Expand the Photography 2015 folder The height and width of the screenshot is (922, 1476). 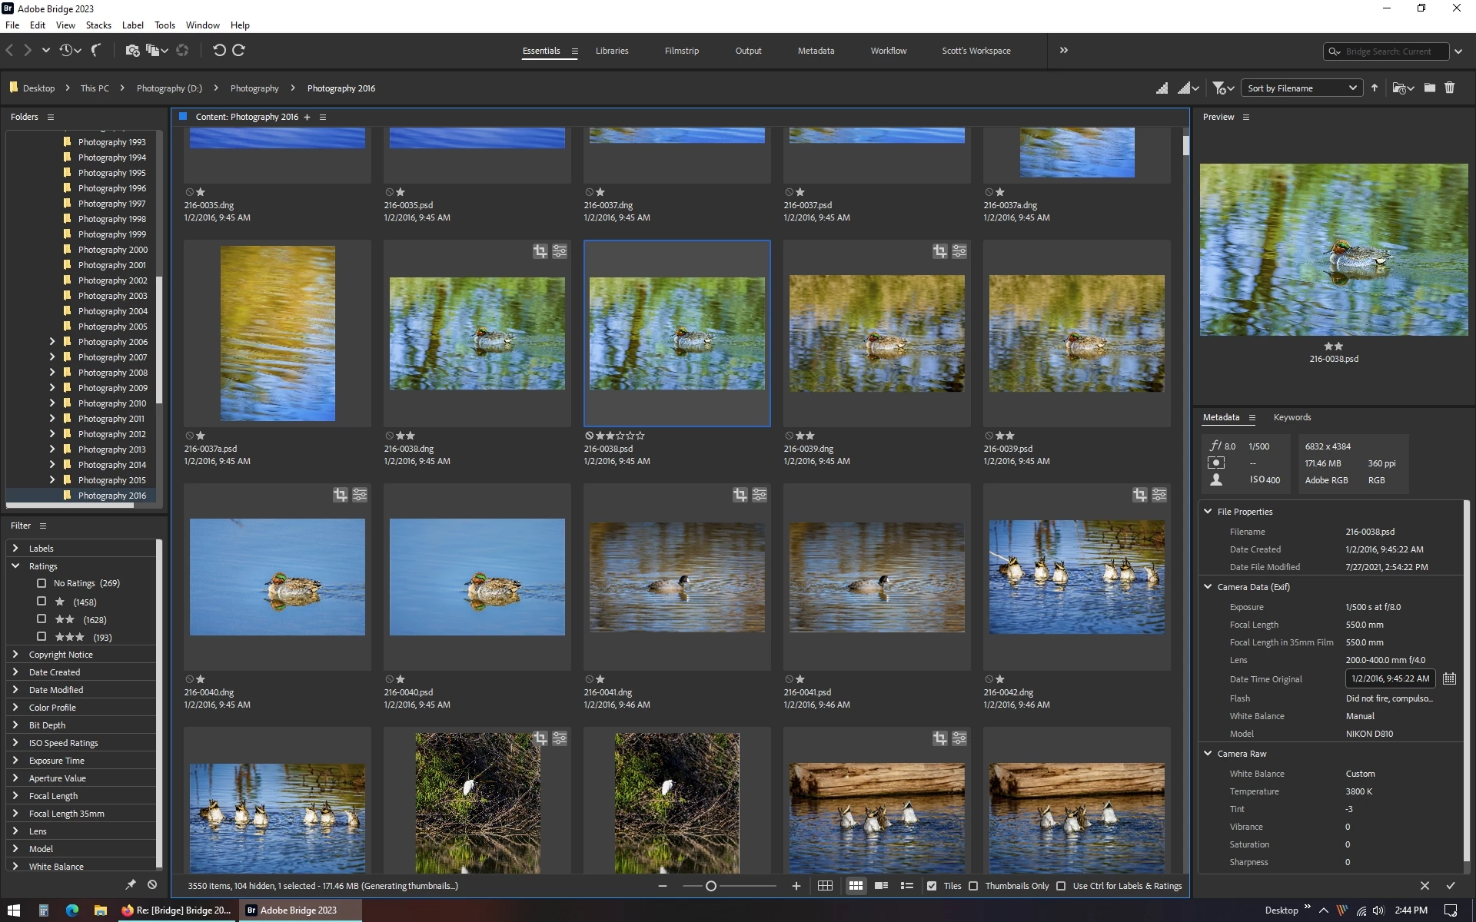pos(52,480)
